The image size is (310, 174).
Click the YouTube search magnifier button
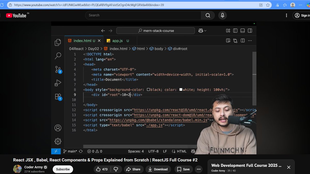pyautogui.click(x=208, y=15)
